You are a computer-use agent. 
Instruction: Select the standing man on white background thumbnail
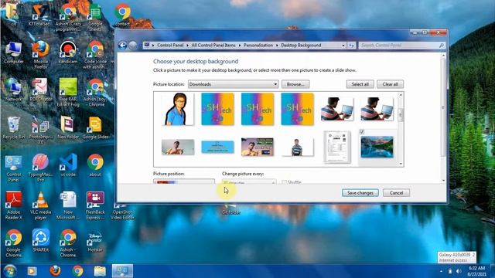297,147
